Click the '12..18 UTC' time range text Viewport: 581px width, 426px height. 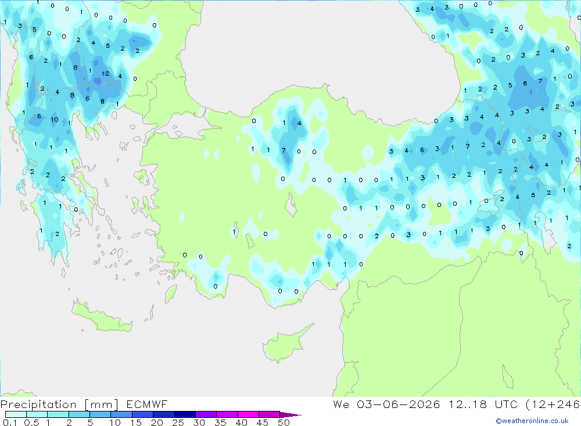pyautogui.click(x=483, y=404)
